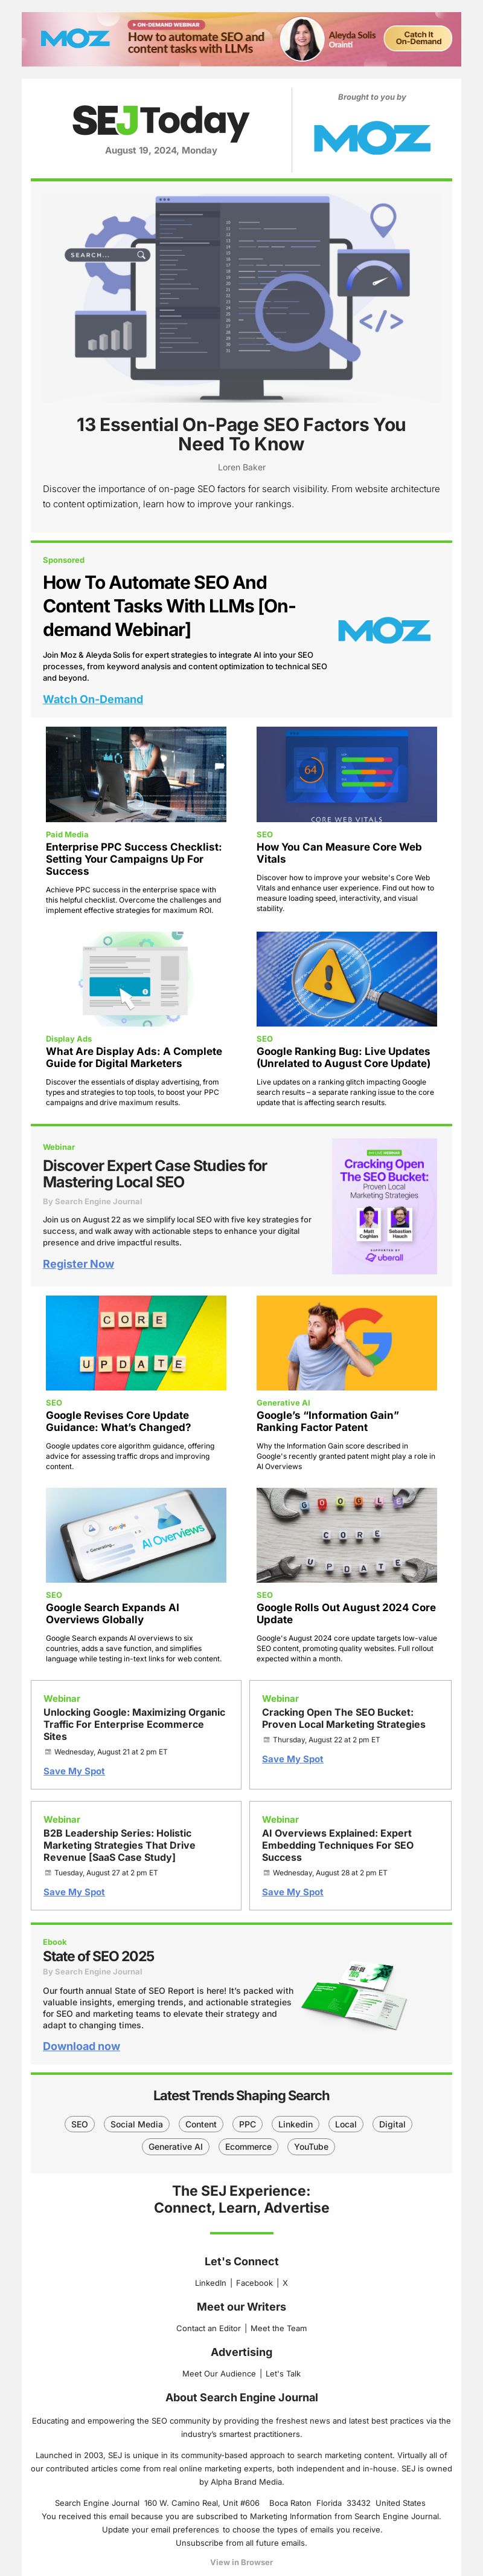Open the Cracking Open The SEO Bucket graphic
This screenshot has height=2576, width=483.
coord(384,1206)
